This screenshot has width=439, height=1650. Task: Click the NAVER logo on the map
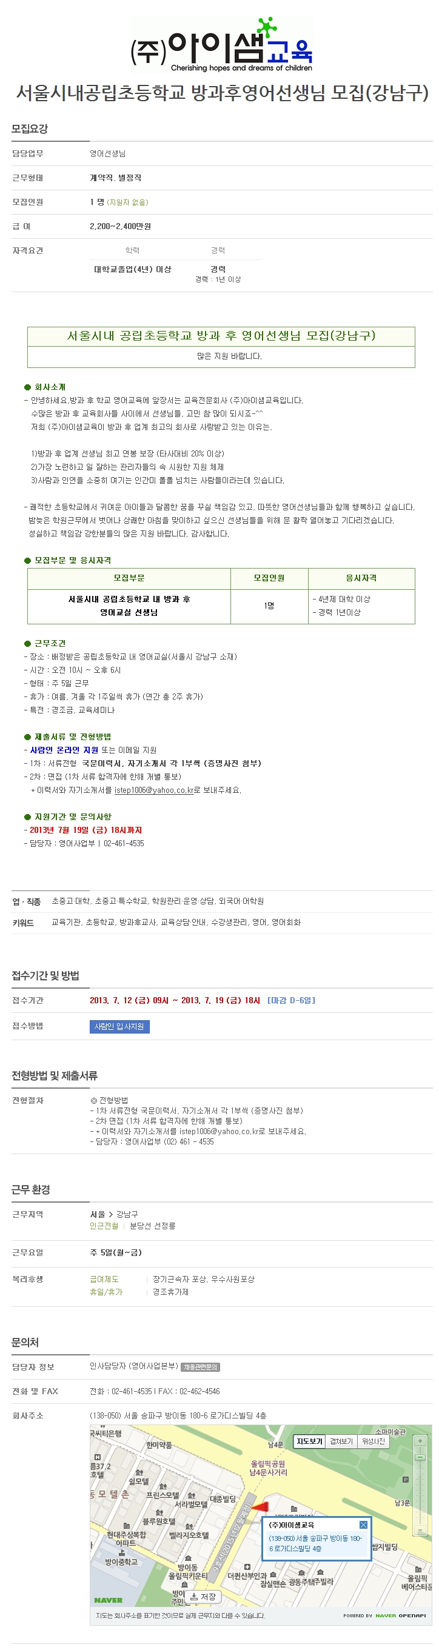[x=109, y=1600]
